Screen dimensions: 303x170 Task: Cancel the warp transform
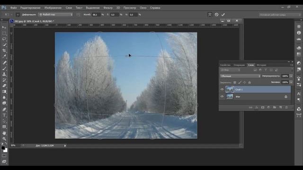pos(217,15)
